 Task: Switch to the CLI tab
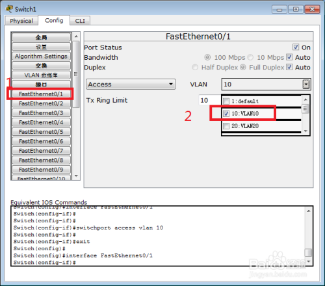(x=80, y=21)
